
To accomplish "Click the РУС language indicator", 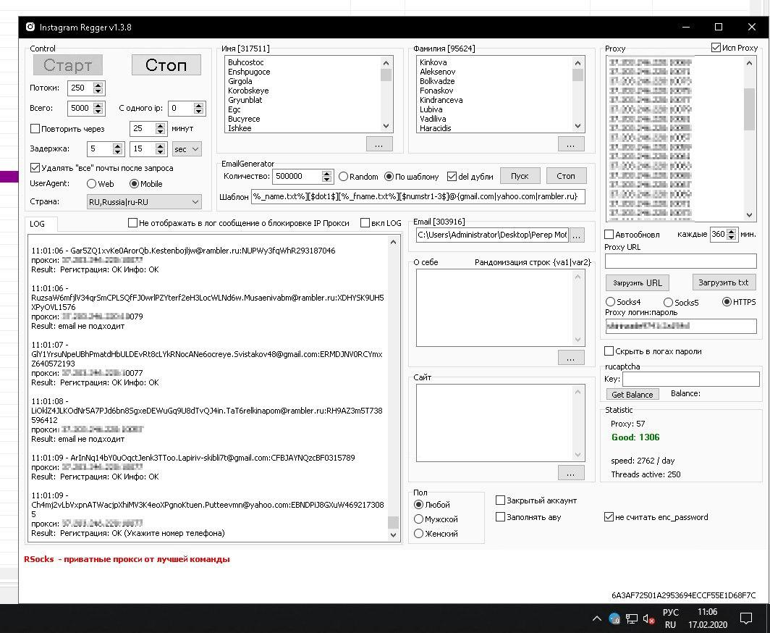I will [x=670, y=613].
